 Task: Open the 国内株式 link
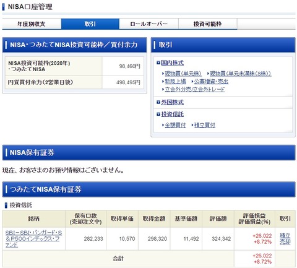172,63
